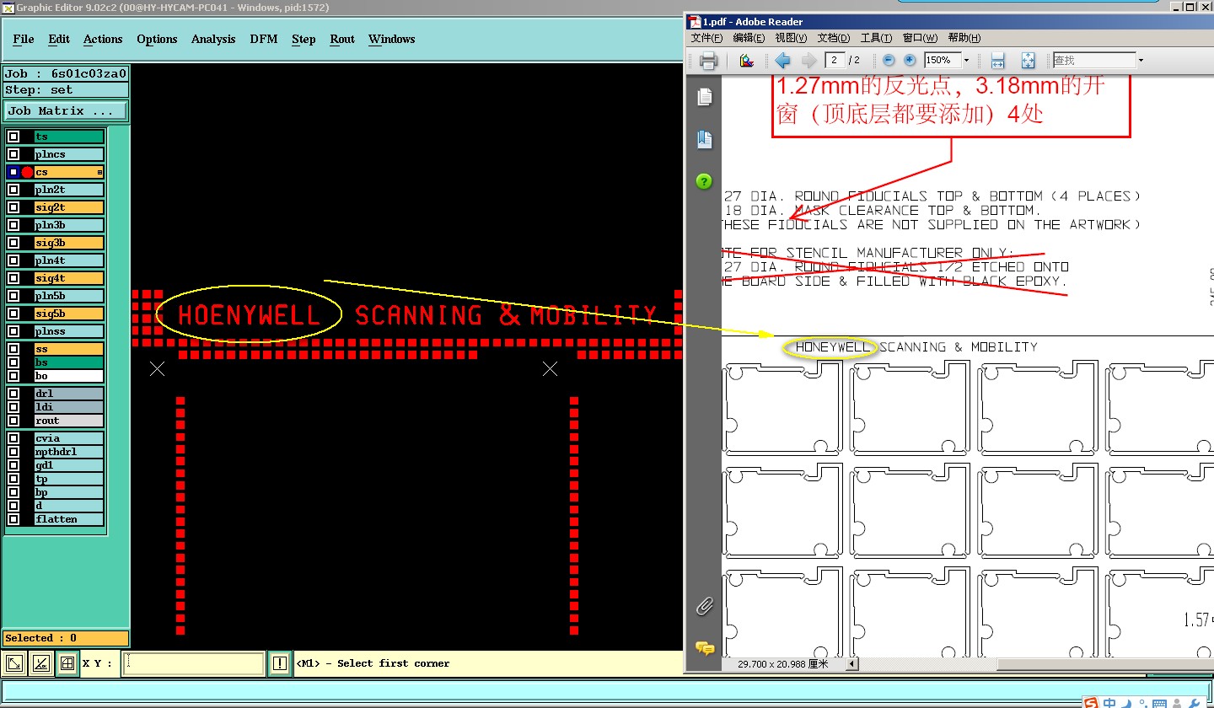Select the tp layer name
The height and width of the screenshot is (708, 1214).
pos(69,479)
